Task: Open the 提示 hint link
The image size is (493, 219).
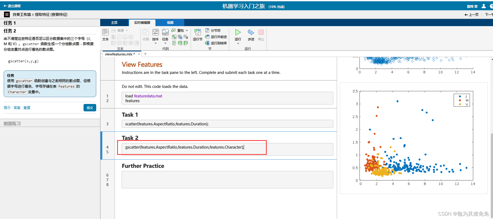Action: [x=7, y=108]
